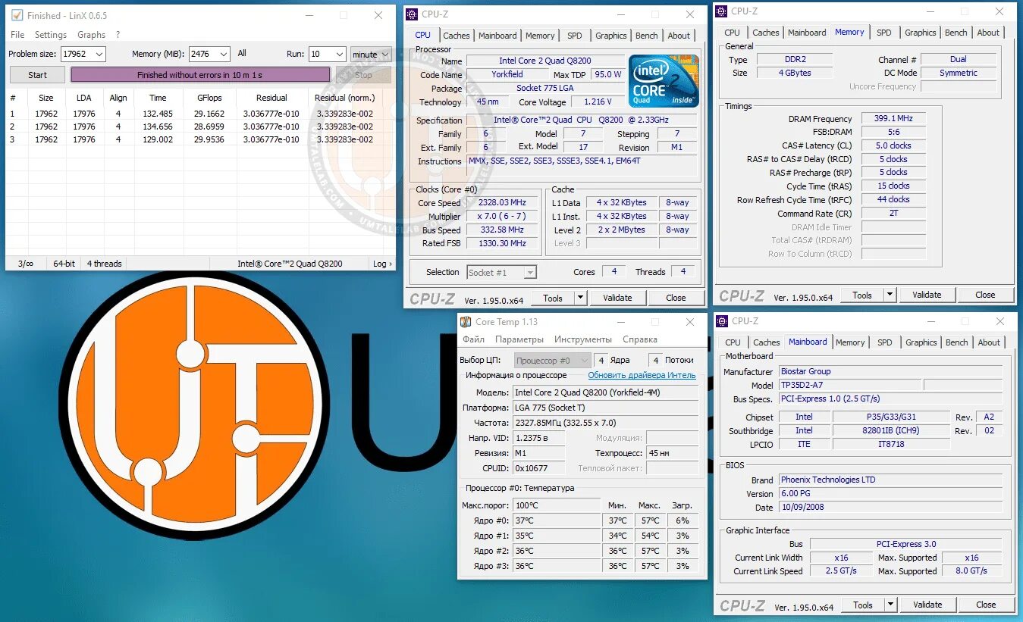
Task: Select SPD tab in CPU-Z Memory window
Action: (x=884, y=33)
